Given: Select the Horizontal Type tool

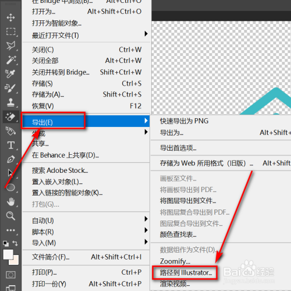Looking at the screenshot, I should (x=10, y=145).
